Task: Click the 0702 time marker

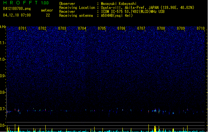Action: click(42, 28)
